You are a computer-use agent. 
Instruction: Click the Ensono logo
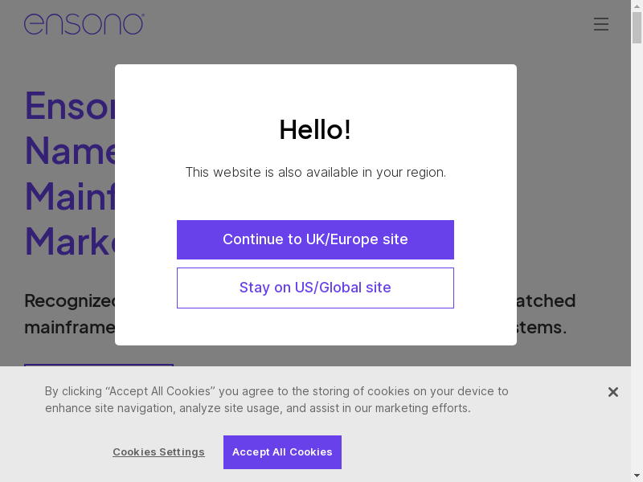pyautogui.click(x=84, y=24)
